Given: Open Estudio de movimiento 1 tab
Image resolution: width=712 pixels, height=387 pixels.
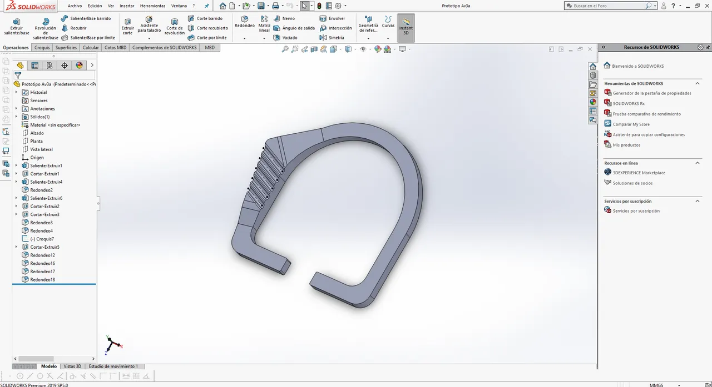Looking at the screenshot, I should tap(113, 366).
